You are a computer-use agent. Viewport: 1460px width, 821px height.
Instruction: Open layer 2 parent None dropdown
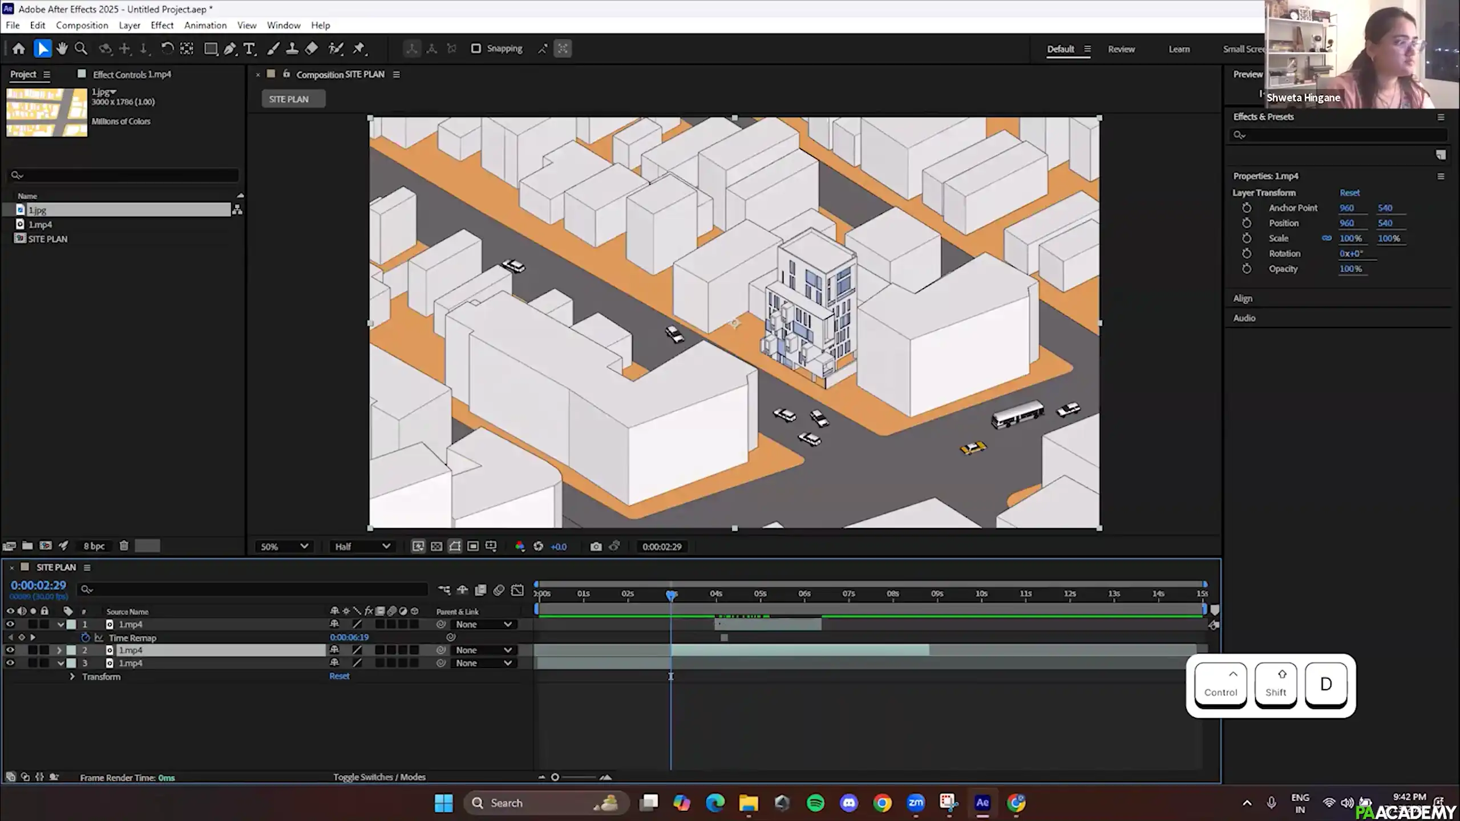pyautogui.click(x=483, y=650)
